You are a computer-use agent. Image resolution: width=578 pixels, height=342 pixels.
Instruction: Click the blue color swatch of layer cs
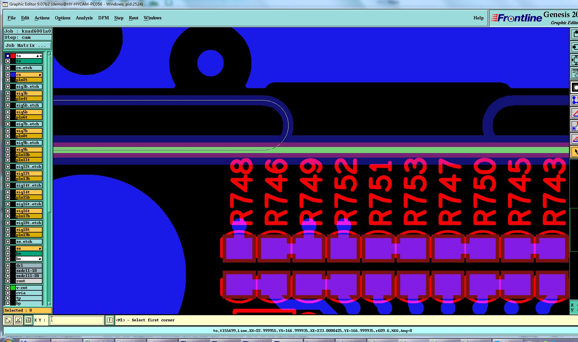(x=13, y=75)
